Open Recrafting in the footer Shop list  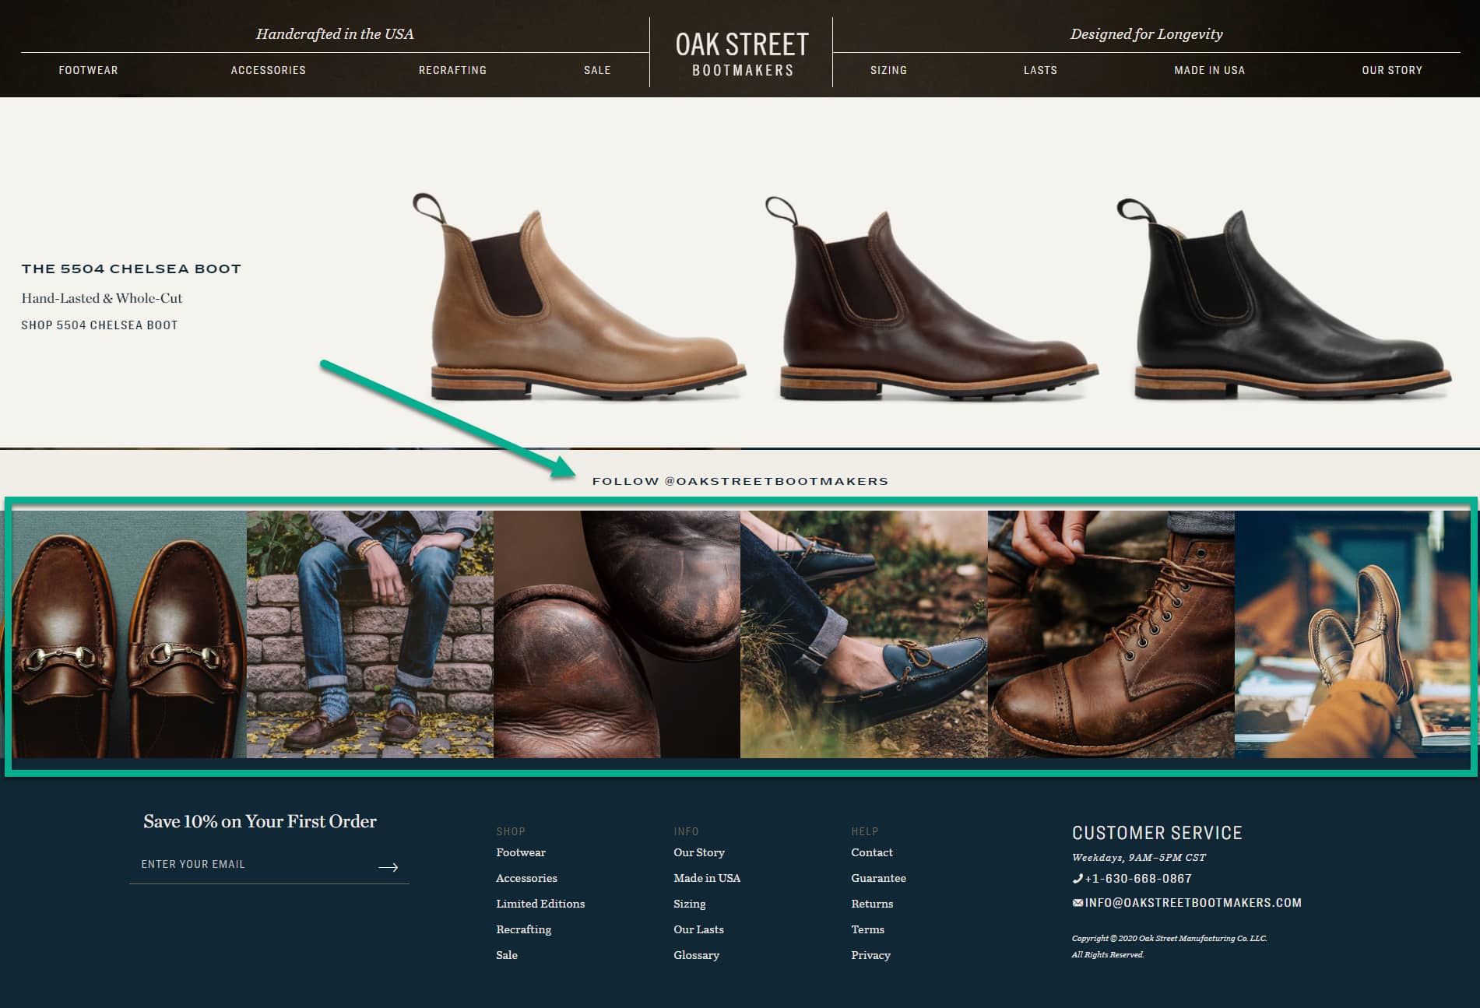[x=523, y=929]
